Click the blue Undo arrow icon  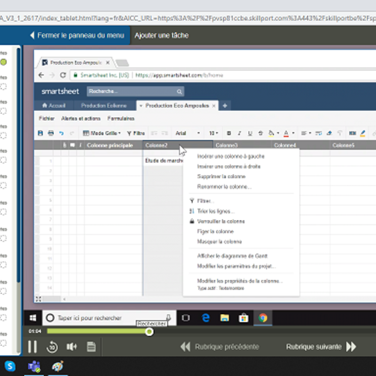[x=62, y=133]
